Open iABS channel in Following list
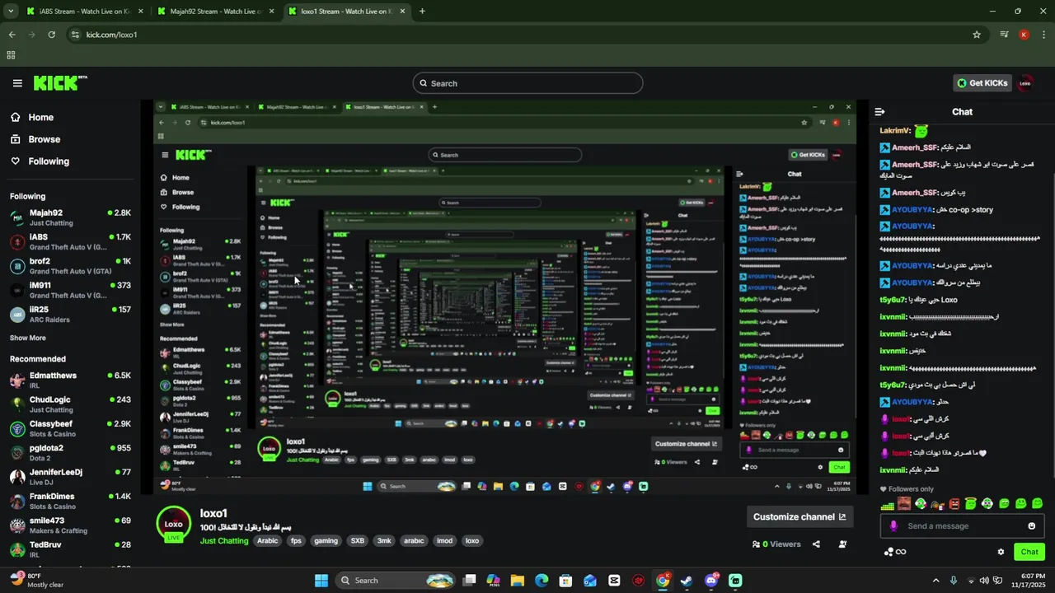The width and height of the screenshot is (1055, 593). [70, 242]
